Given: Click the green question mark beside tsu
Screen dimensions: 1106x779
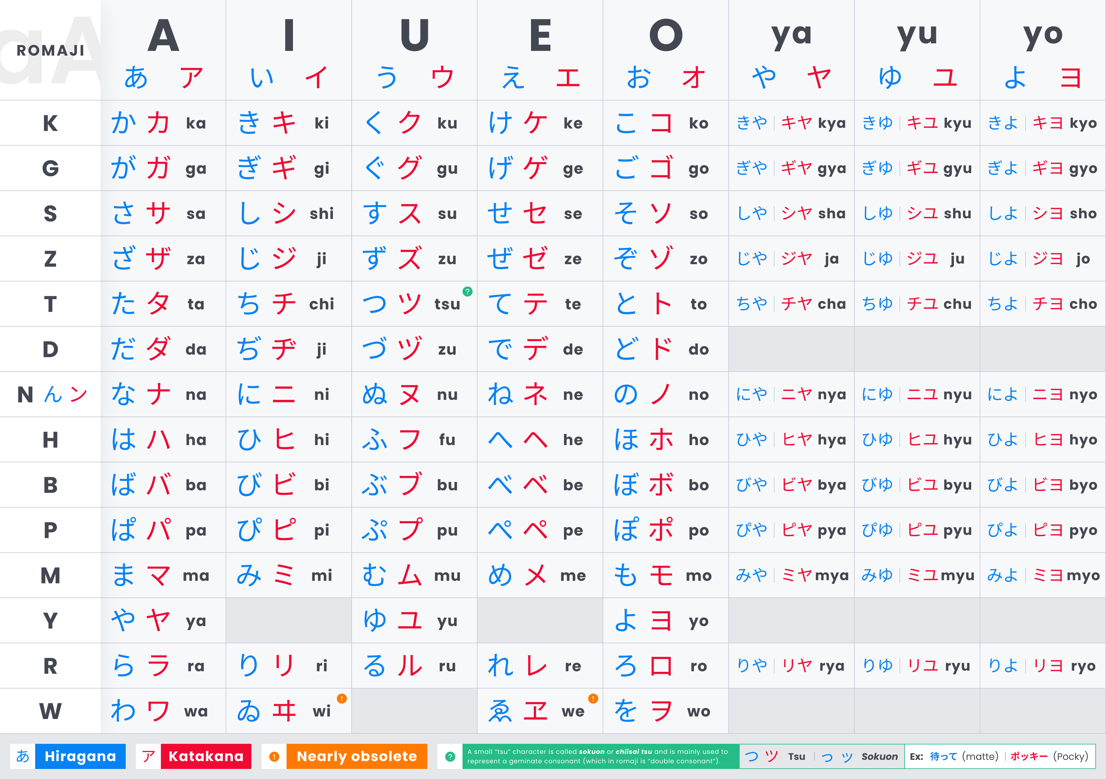Looking at the screenshot, I should click(x=467, y=291).
